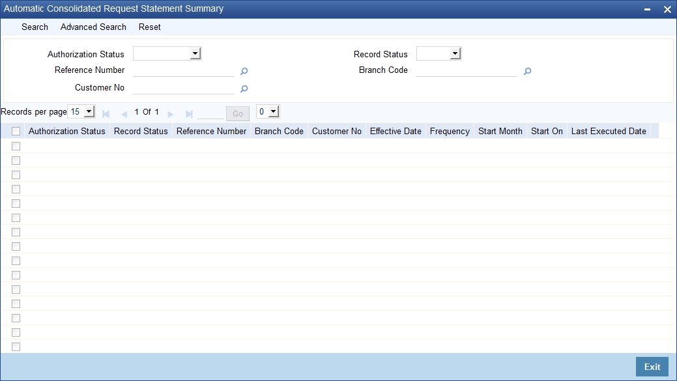
Task: Focus the Branch Code input field
Action: (467, 70)
